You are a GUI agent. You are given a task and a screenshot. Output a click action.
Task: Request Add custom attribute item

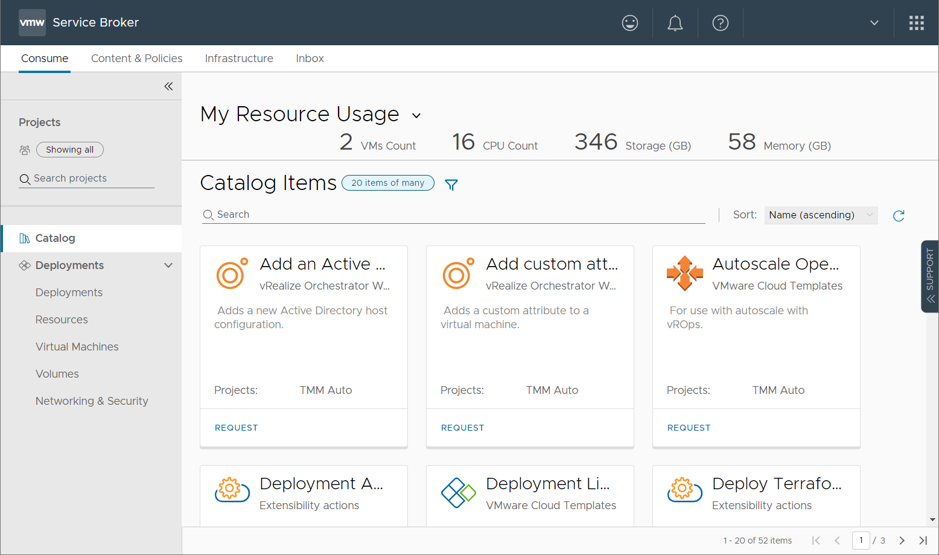point(463,428)
